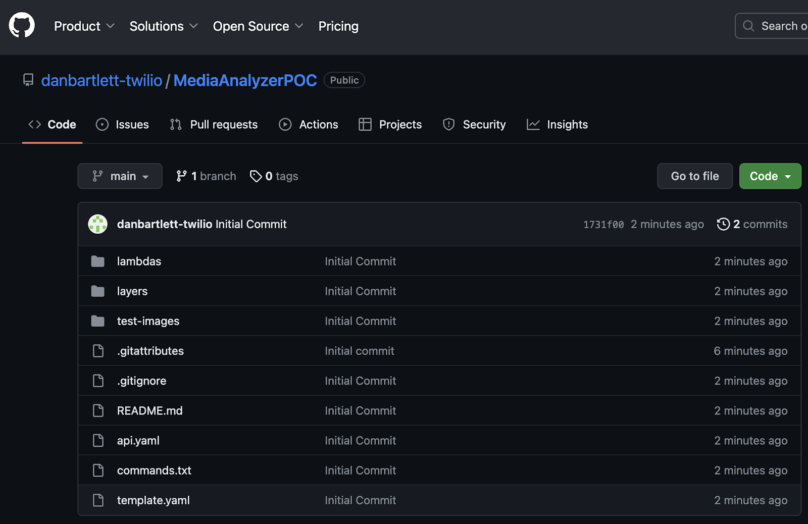Open the Product dropdown menu
This screenshot has width=808, height=524.
click(x=84, y=26)
